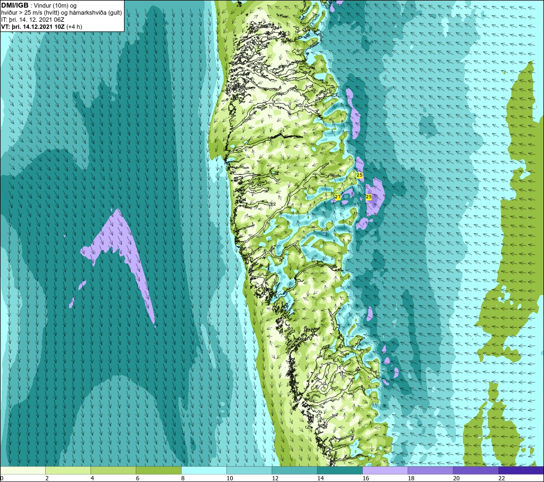Select the 8–10 light cyan legend swatch
Viewport: 544px width, 482px height.
(204, 470)
